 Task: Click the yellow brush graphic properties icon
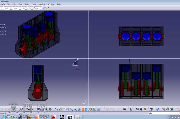[48, 8]
